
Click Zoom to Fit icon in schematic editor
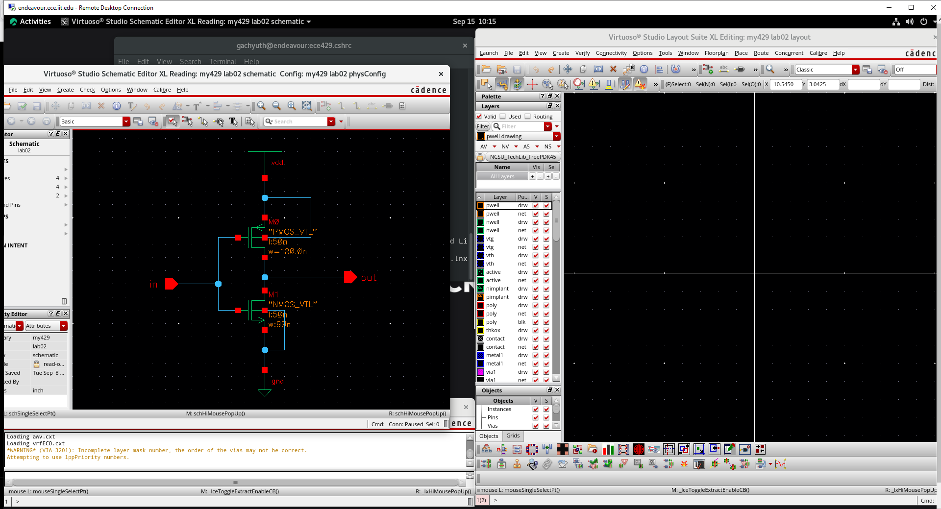coord(292,106)
